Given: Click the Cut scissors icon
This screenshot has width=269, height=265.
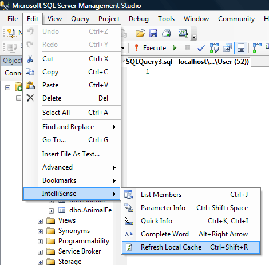Looking at the screenshot, I should [30, 59].
